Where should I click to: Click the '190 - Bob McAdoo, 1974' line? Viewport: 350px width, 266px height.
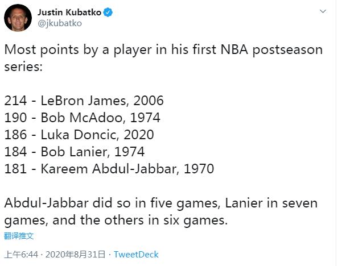(82, 118)
